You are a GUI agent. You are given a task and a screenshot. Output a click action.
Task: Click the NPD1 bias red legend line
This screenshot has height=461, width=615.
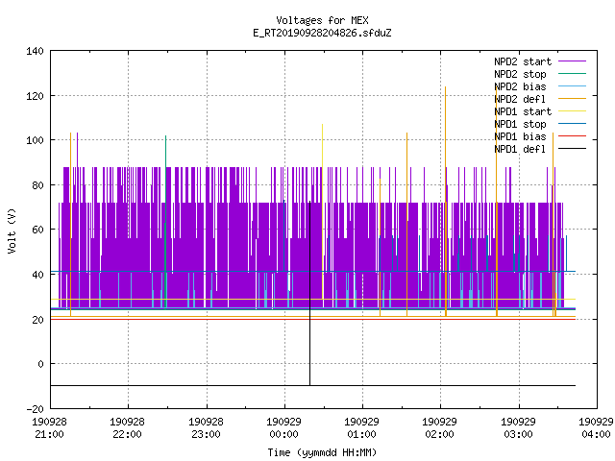pyautogui.click(x=572, y=136)
